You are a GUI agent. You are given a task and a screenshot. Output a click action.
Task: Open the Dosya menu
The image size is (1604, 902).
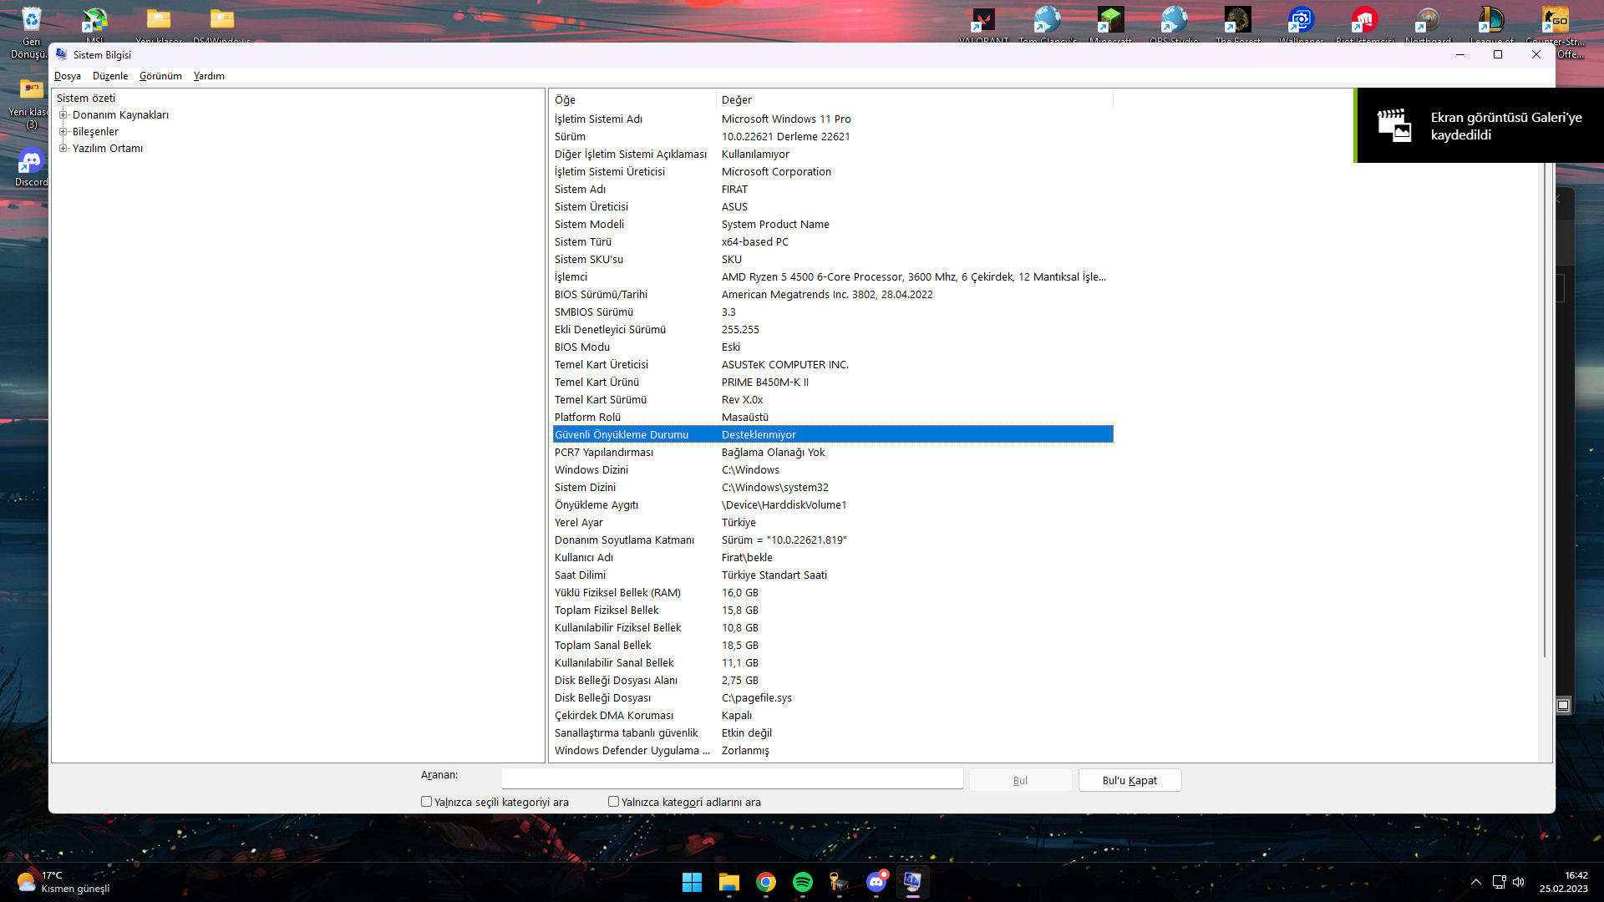tap(68, 76)
